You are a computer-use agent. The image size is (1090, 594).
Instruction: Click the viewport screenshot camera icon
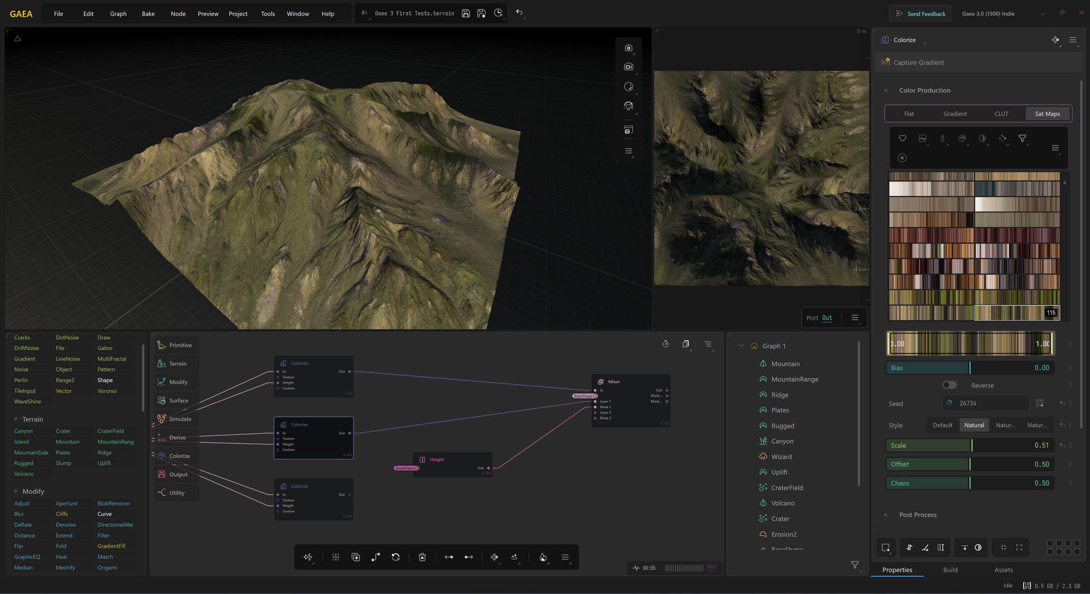coord(628,48)
